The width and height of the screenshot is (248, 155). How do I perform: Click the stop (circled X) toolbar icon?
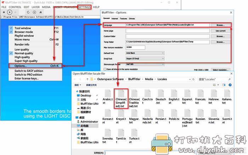[x=34, y=12]
